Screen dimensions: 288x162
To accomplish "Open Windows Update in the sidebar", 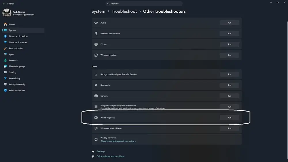I will tap(23, 91).
